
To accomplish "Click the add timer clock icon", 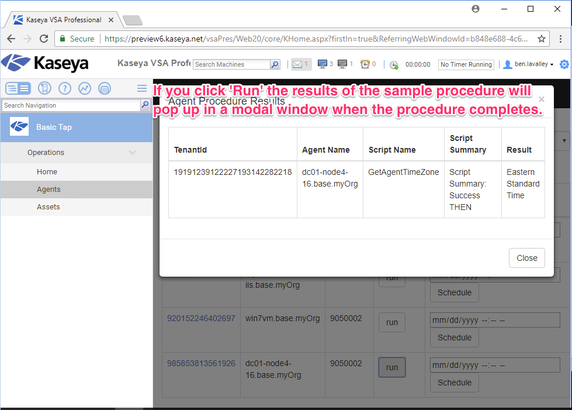I will coord(394,65).
